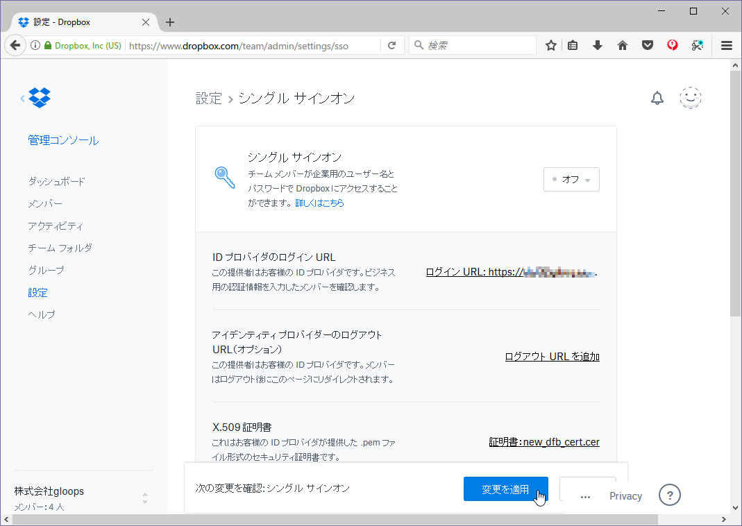Open the 詳しくはこちら link

point(319,203)
